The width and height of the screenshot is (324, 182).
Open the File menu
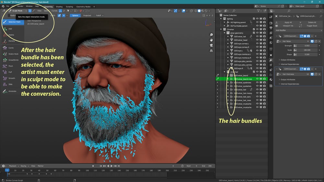click(x=7, y=6)
